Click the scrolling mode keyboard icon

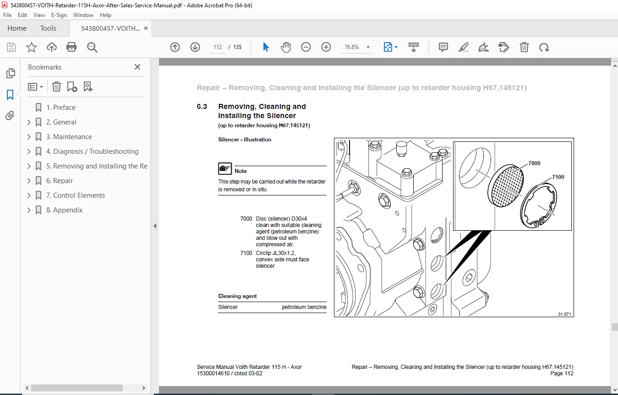click(x=414, y=47)
